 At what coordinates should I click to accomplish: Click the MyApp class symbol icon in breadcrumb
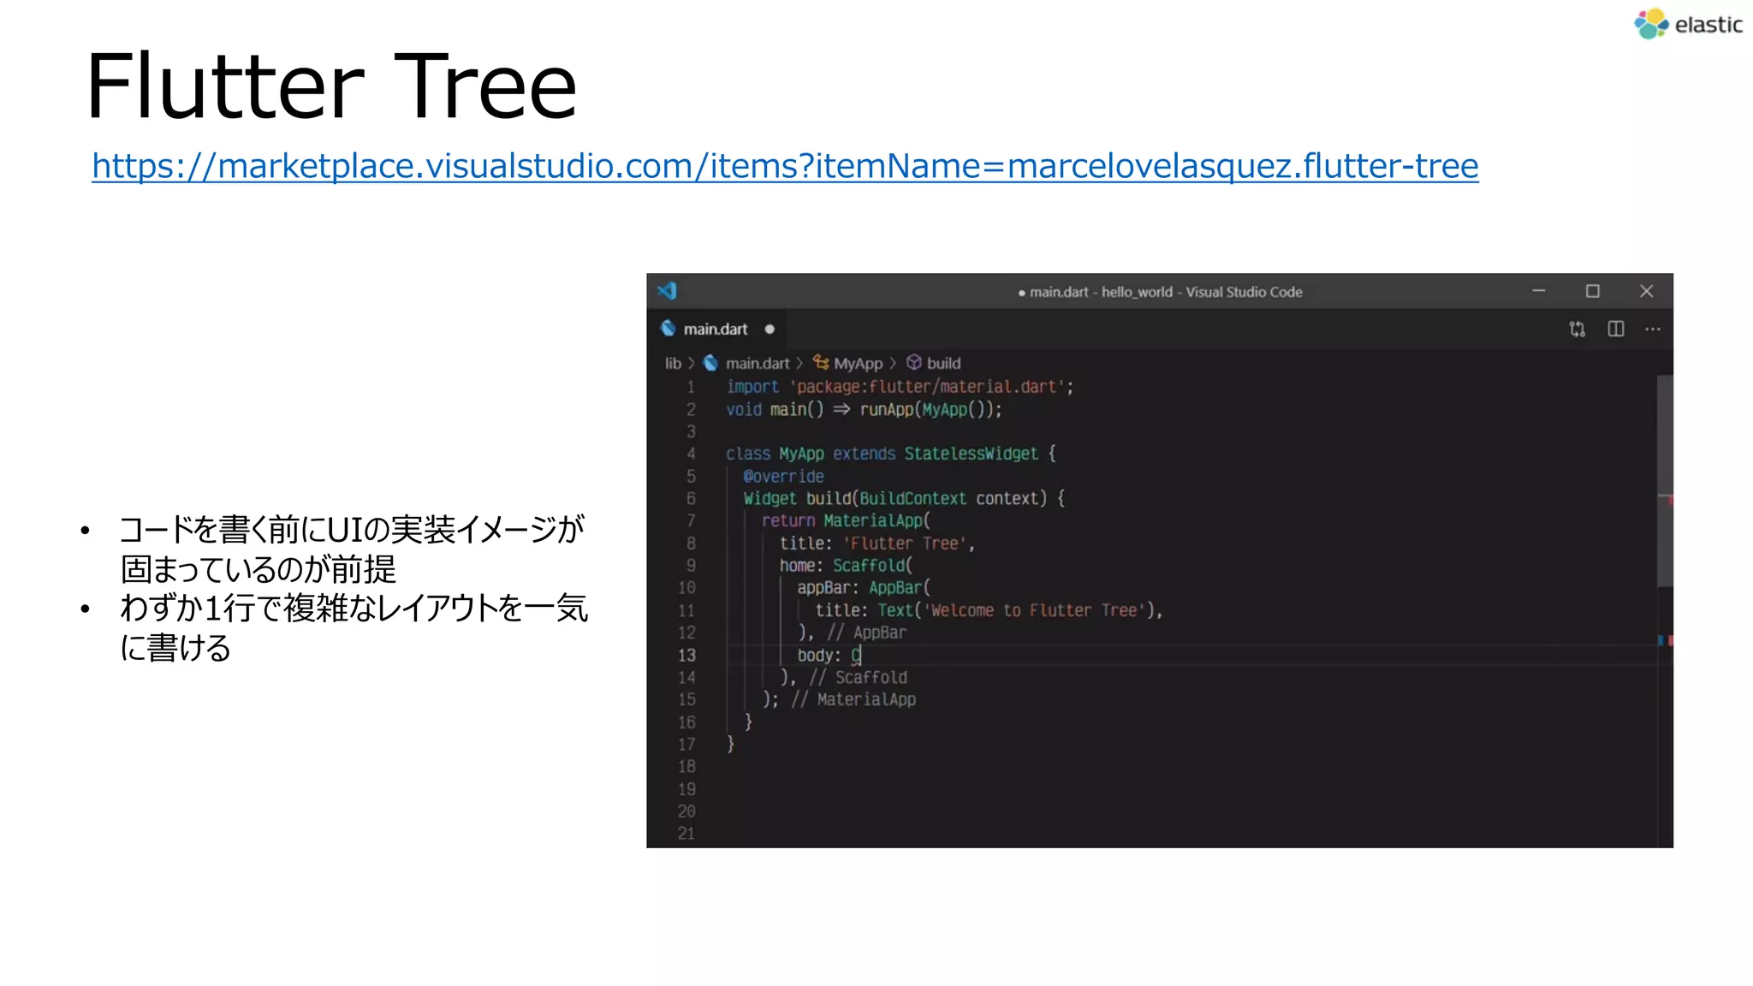click(821, 363)
